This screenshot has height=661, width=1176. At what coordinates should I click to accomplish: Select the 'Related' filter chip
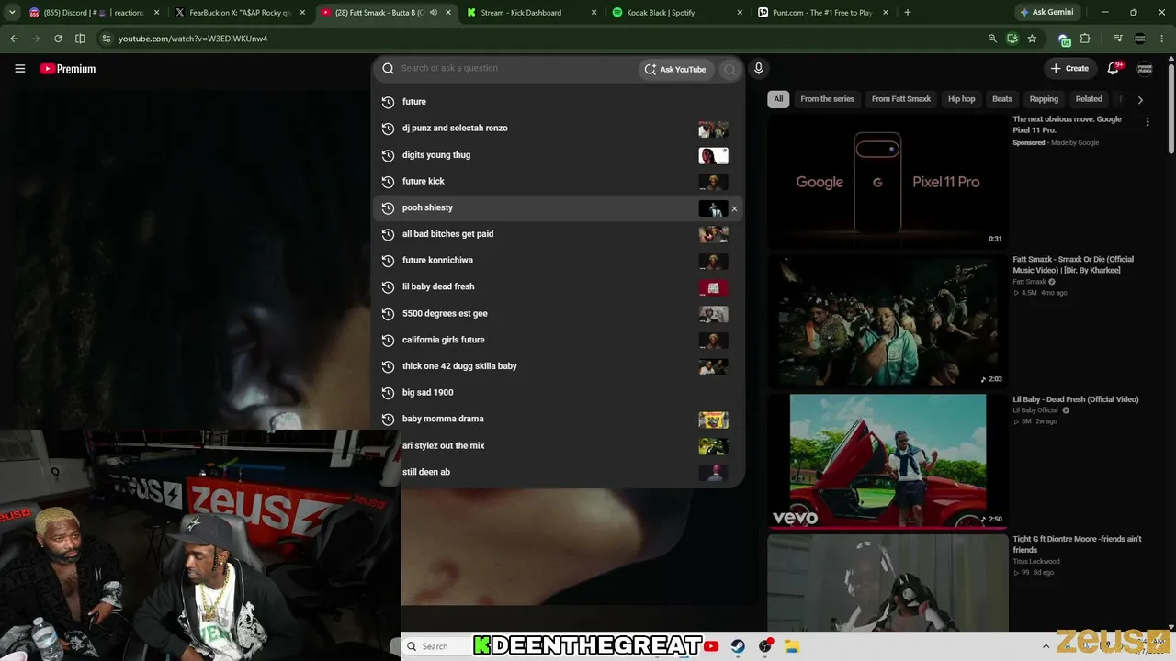pos(1089,99)
